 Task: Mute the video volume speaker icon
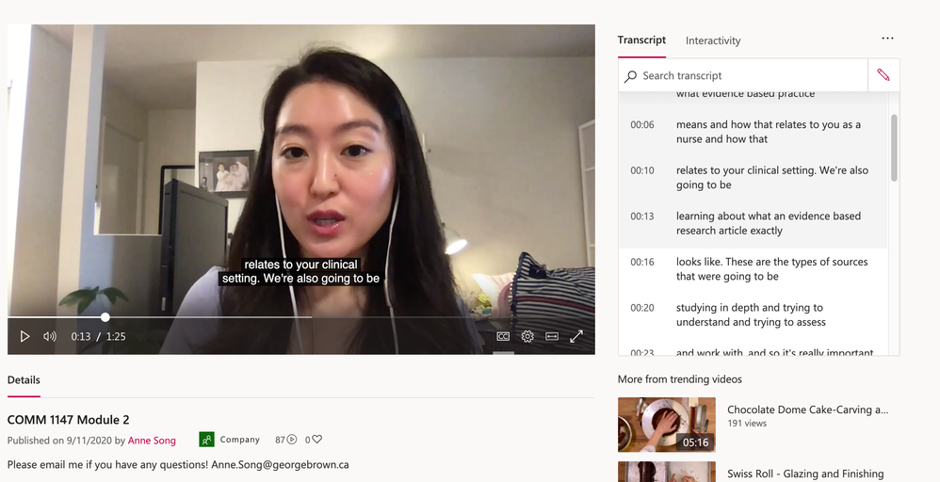pos(50,336)
